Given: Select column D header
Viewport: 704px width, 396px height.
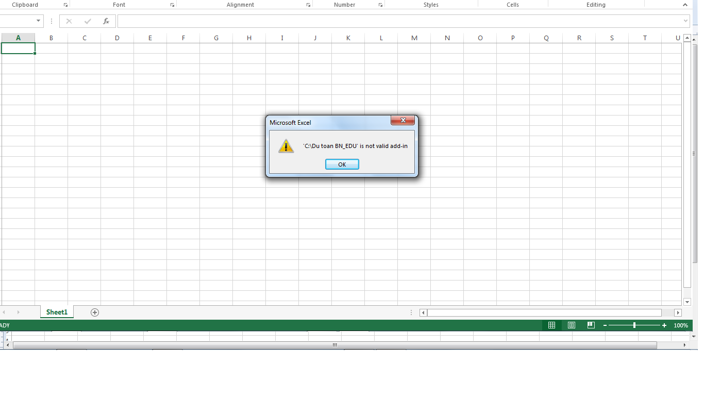Looking at the screenshot, I should click(117, 38).
